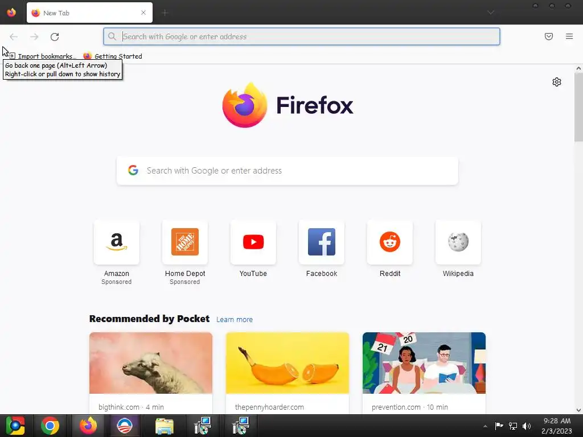Click the scrollbar up arrow

pyautogui.click(x=578, y=68)
